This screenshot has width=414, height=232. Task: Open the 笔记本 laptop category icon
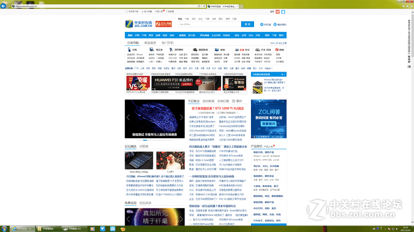tap(151, 49)
